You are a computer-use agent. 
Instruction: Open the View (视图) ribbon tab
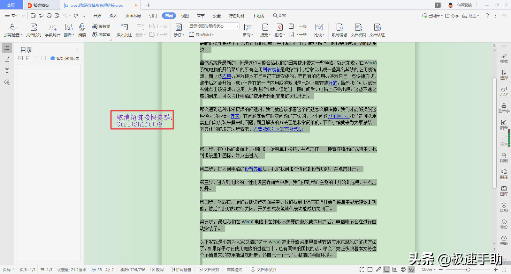[185, 16]
